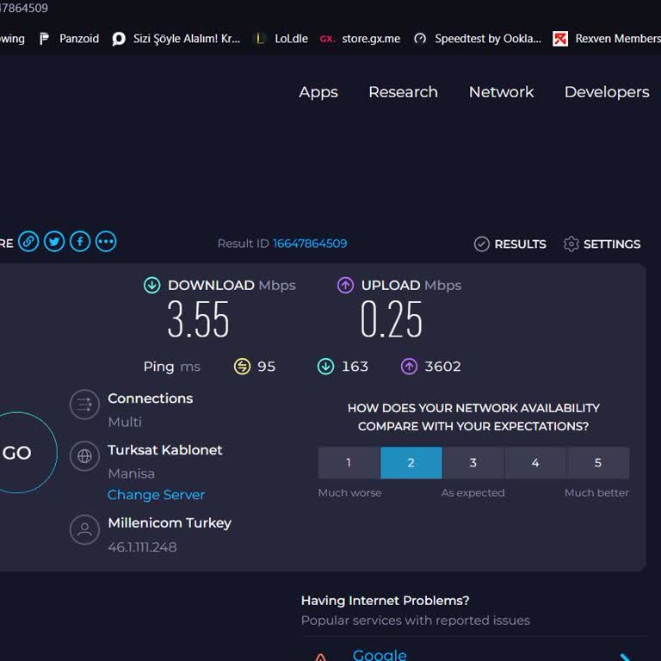
Task: Open more sharing options via the three dots
Action: click(106, 242)
